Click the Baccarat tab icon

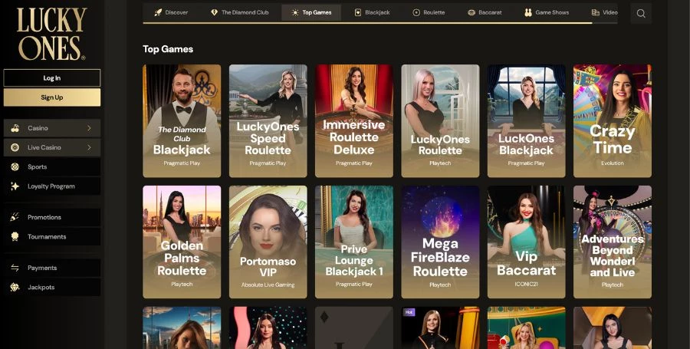coord(472,12)
